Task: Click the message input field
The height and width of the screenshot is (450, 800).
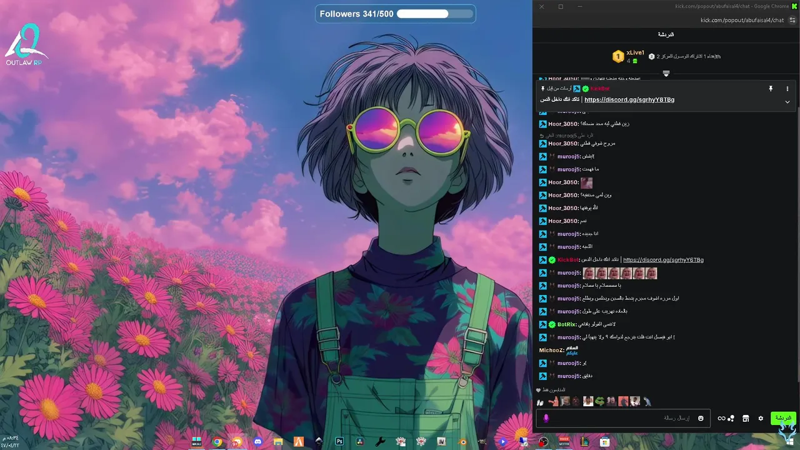Action: [x=622, y=418]
